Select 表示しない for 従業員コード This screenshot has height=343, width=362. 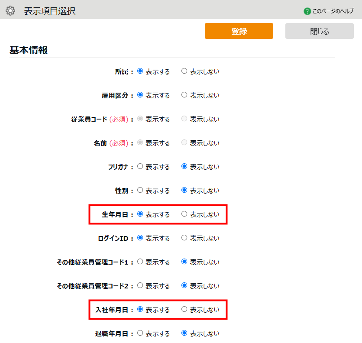[x=184, y=119]
